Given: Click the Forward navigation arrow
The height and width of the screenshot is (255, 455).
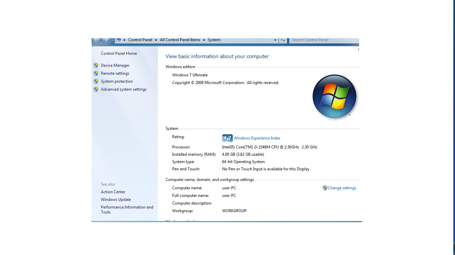Looking at the screenshot, I should pyautogui.click(x=106, y=41).
